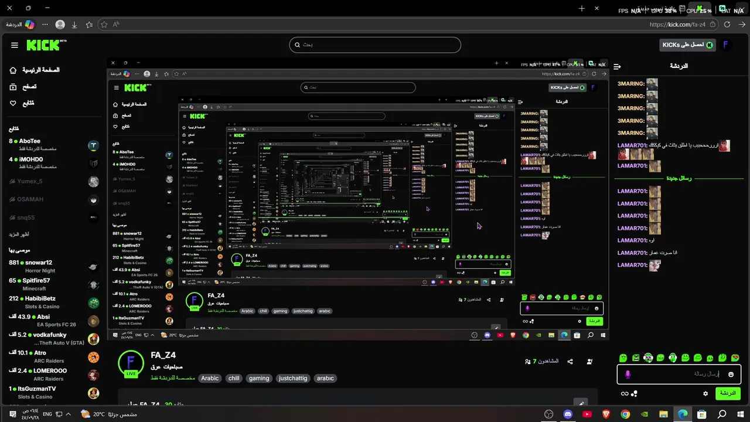This screenshot has width=750, height=422.
Task: Expand the show more followed channels link
Action: pos(19,234)
